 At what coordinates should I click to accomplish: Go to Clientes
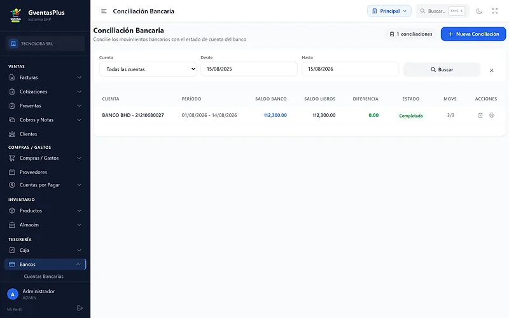pos(45,134)
